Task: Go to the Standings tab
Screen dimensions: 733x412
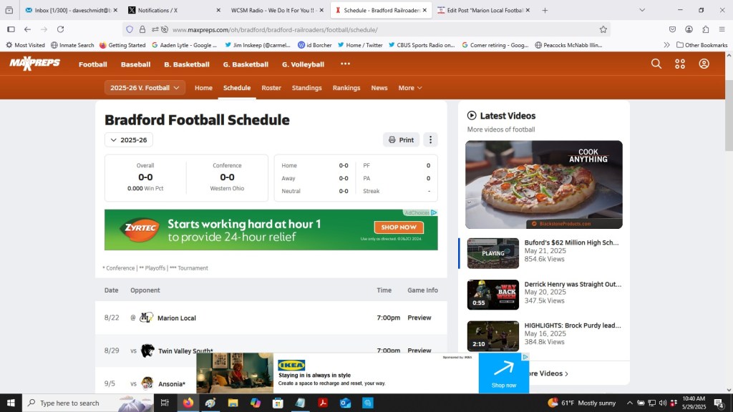Action: click(x=306, y=88)
